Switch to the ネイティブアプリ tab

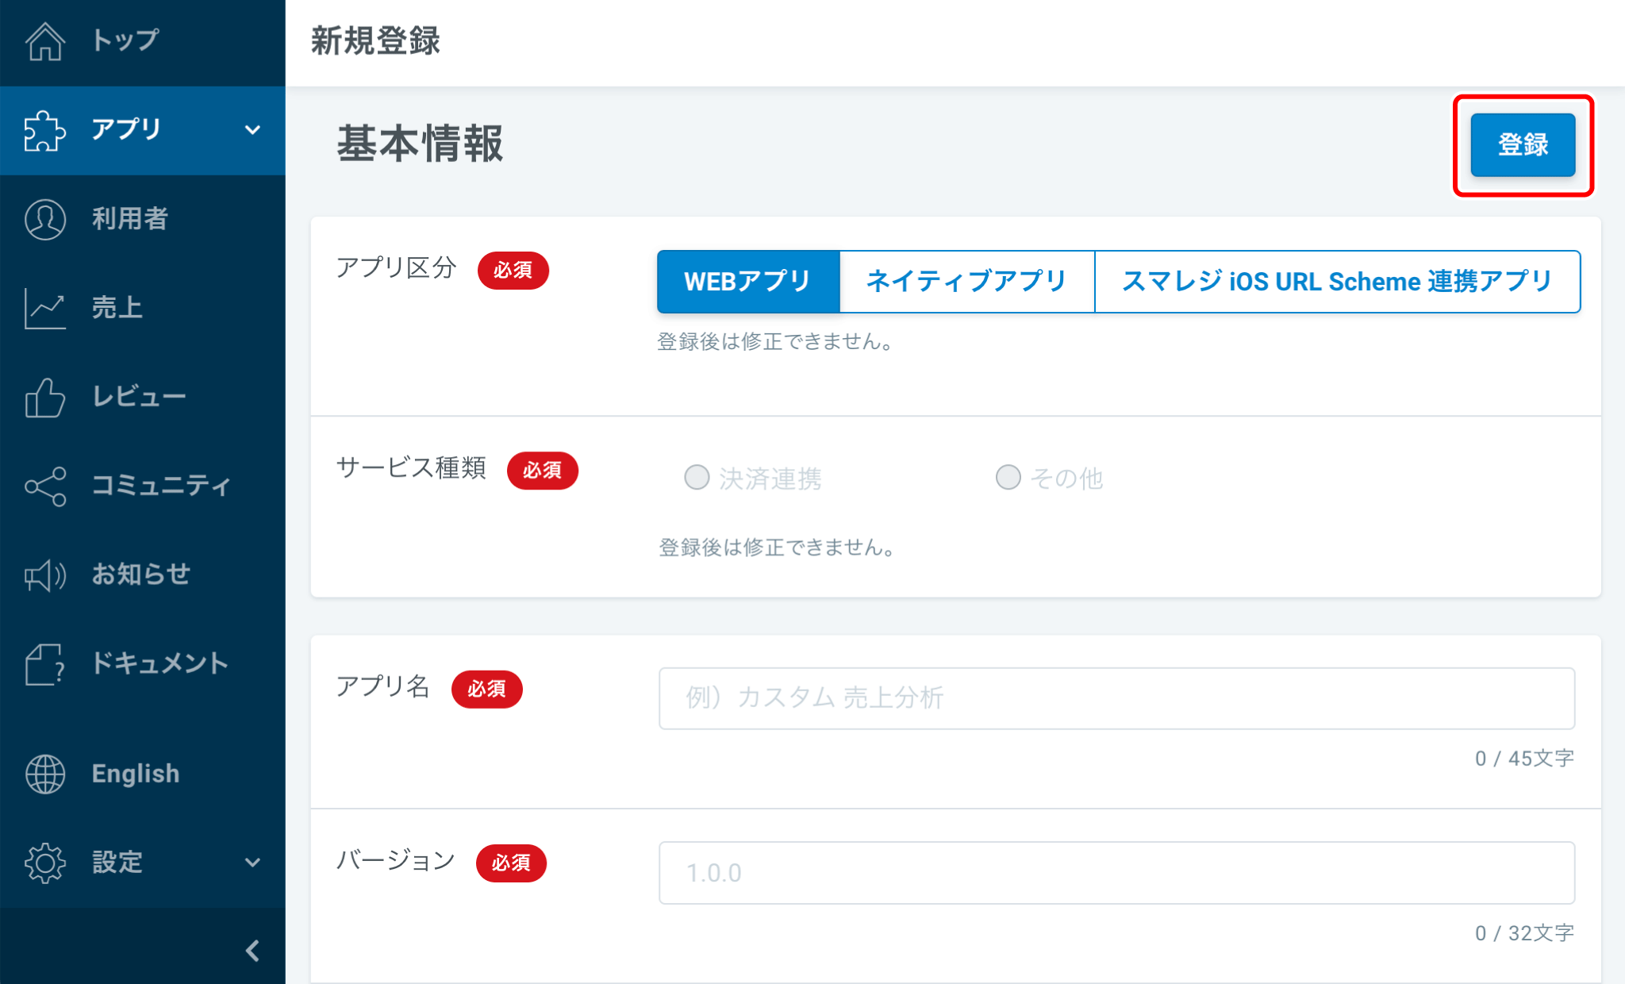966,282
